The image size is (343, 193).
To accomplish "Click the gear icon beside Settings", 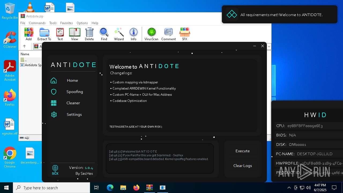I will [54, 114].
